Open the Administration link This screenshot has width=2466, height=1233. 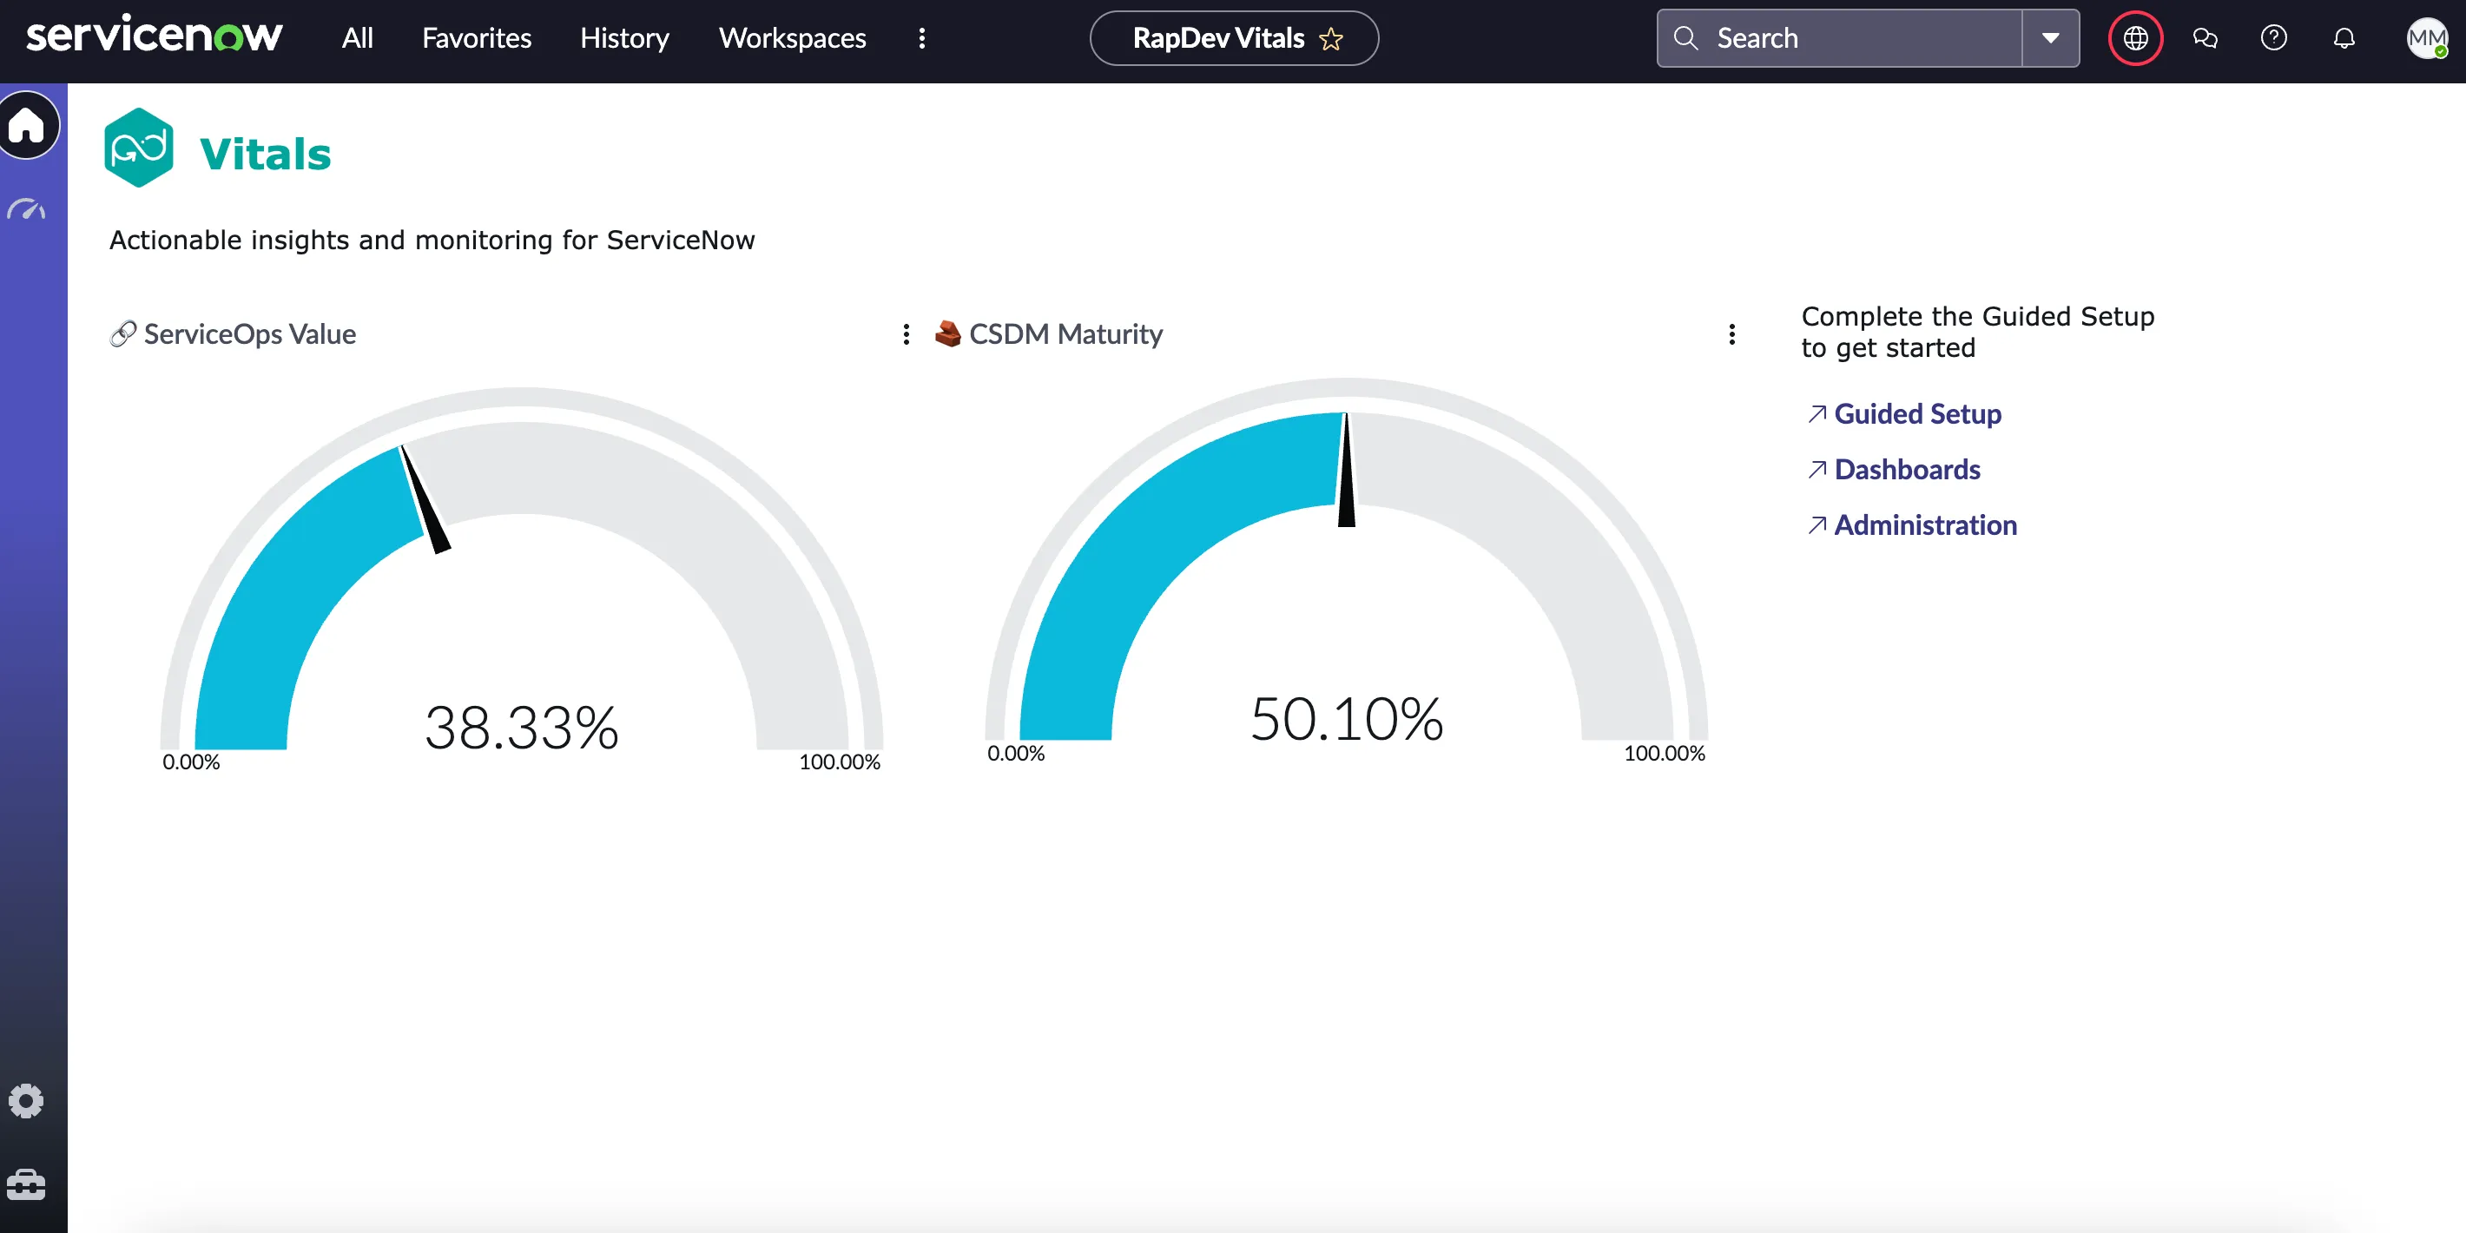1925,524
